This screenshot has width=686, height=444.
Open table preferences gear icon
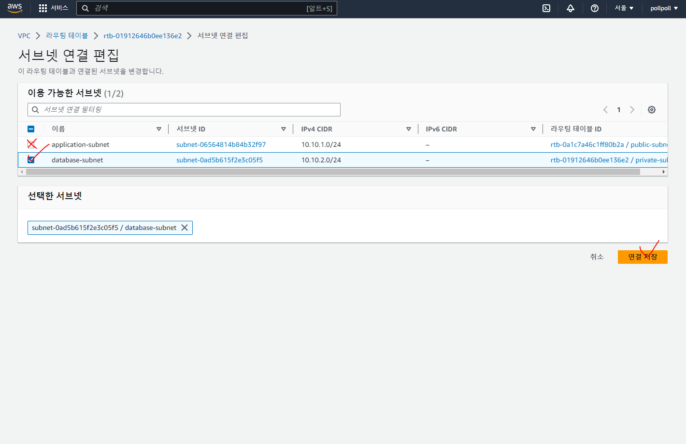tap(652, 110)
